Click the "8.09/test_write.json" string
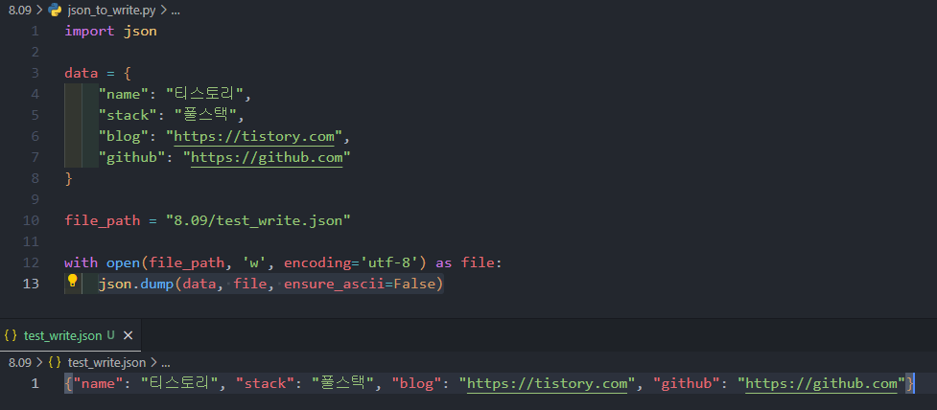937x410 pixels. click(258, 221)
